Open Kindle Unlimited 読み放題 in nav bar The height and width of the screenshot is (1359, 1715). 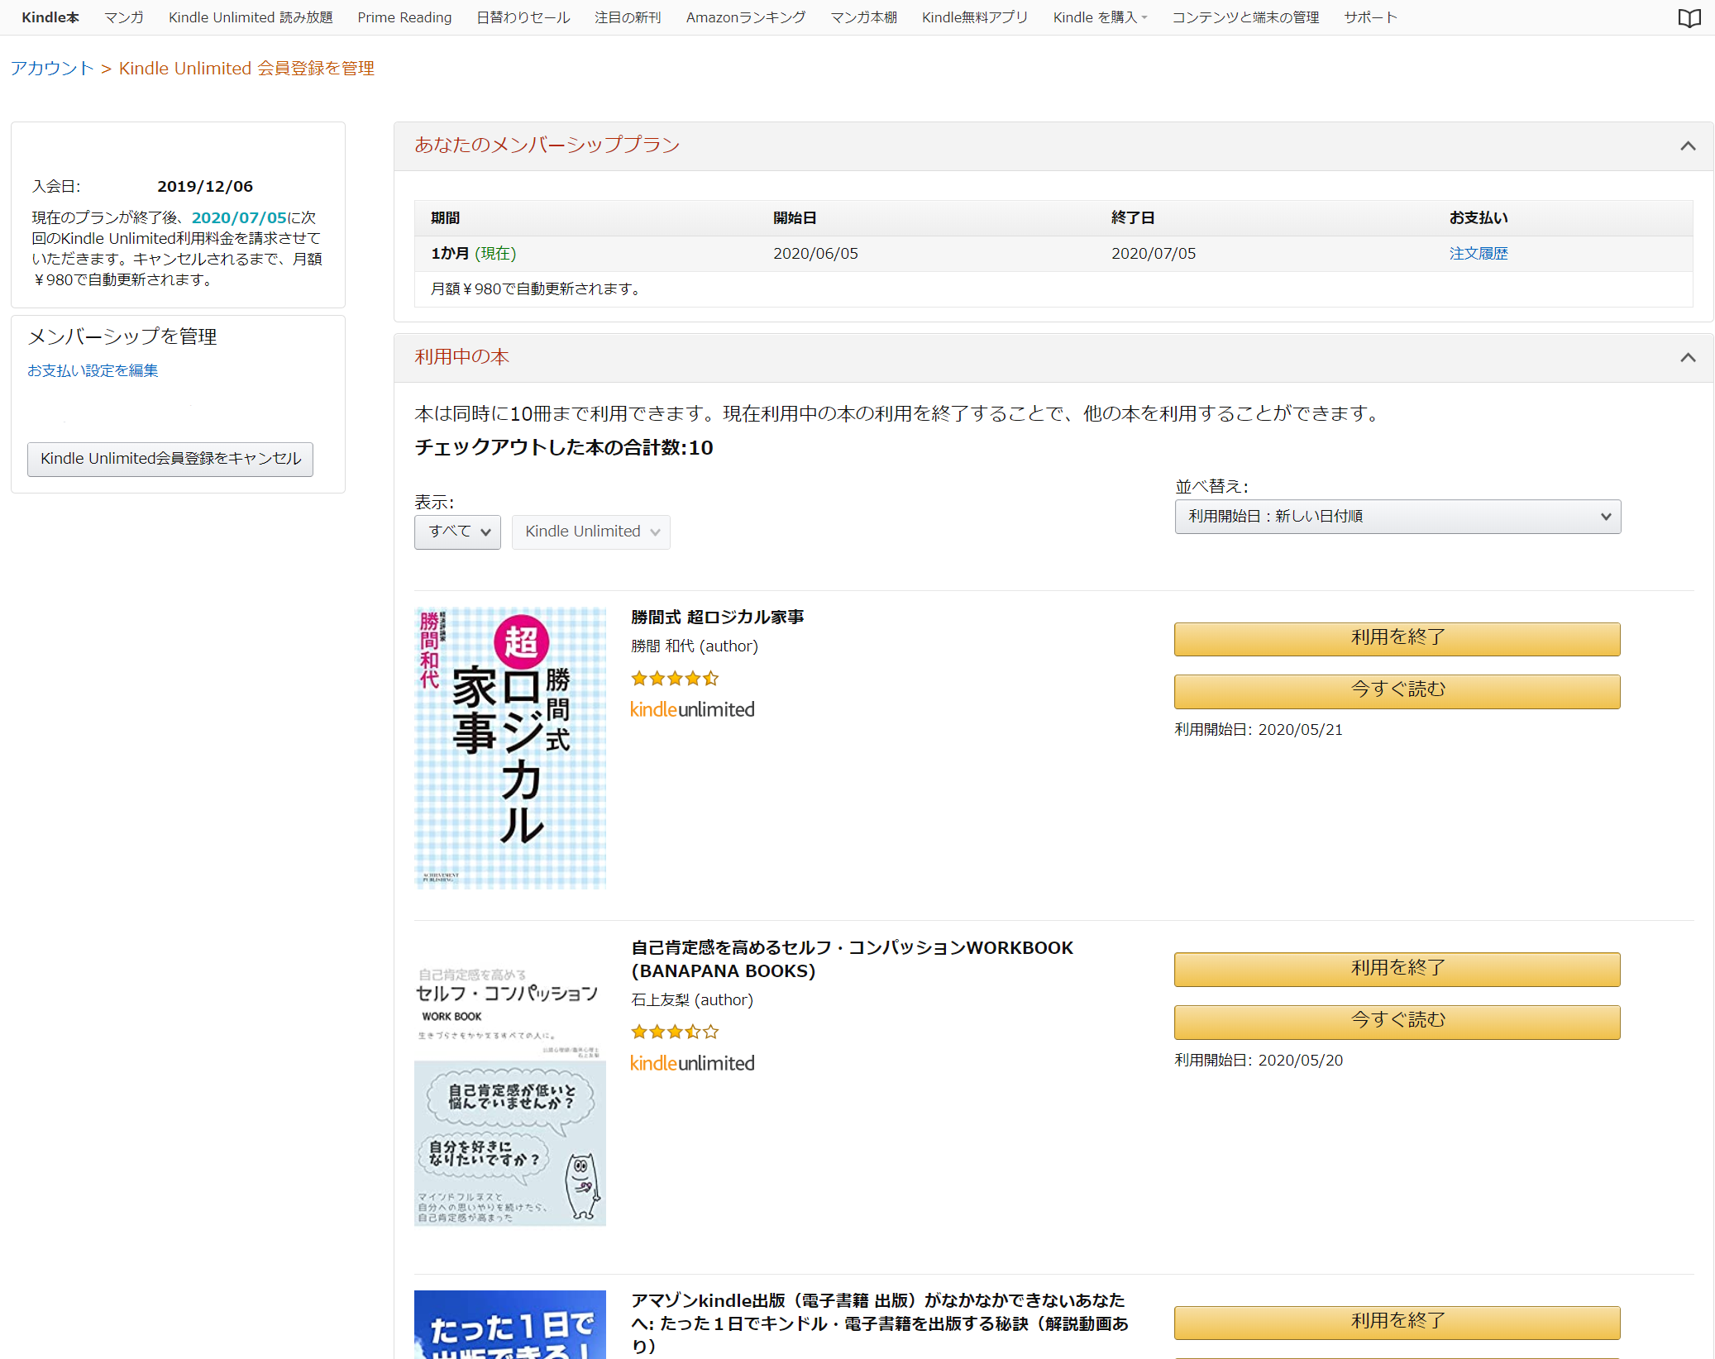coord(251,17)
